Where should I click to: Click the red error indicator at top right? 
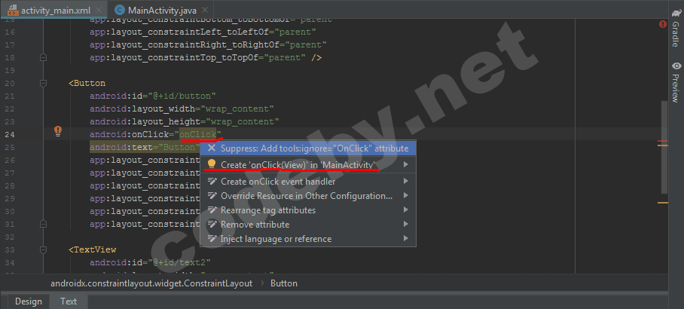click(663, 24)
